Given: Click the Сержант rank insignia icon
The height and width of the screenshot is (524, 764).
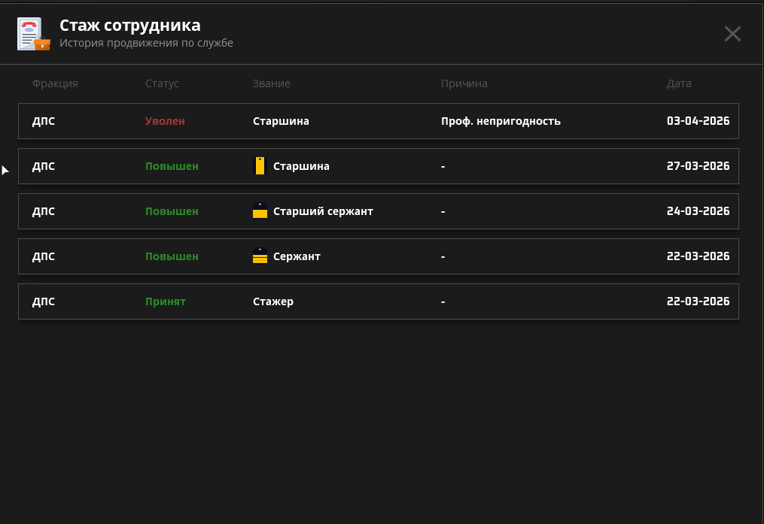Looking at the screenshot, I should tap(260, 256).
